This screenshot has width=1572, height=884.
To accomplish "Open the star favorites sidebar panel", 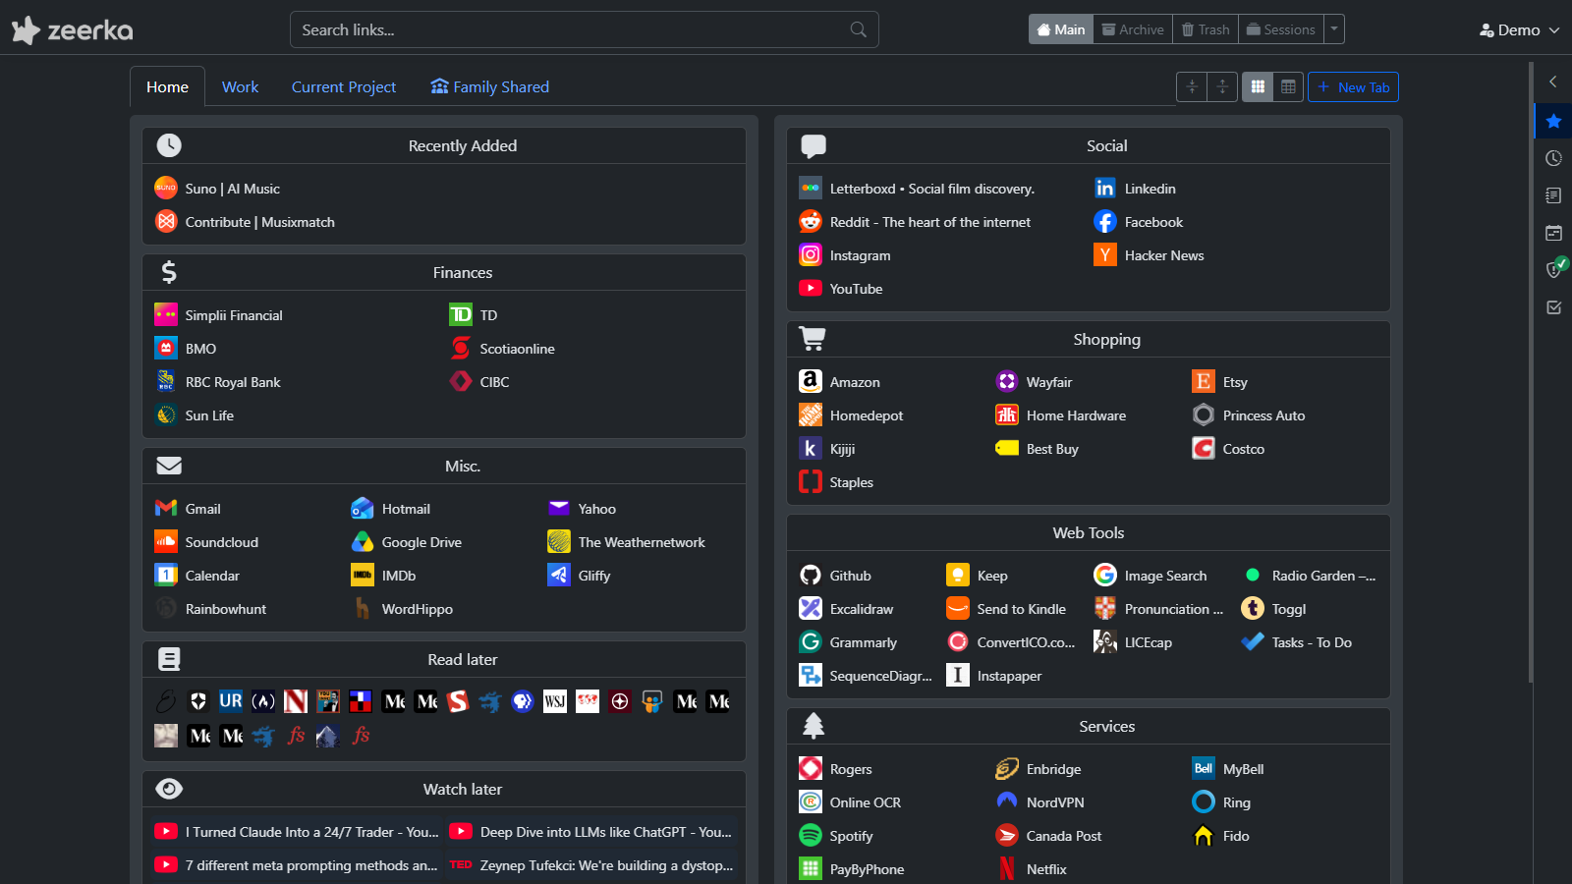I will (1553, 121).
